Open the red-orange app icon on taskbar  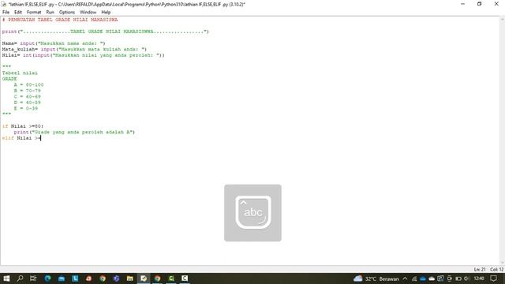click(89, 278)
